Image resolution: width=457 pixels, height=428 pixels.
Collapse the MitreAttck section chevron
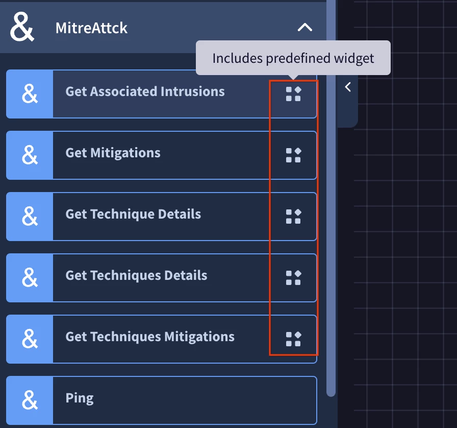(304, 28)
